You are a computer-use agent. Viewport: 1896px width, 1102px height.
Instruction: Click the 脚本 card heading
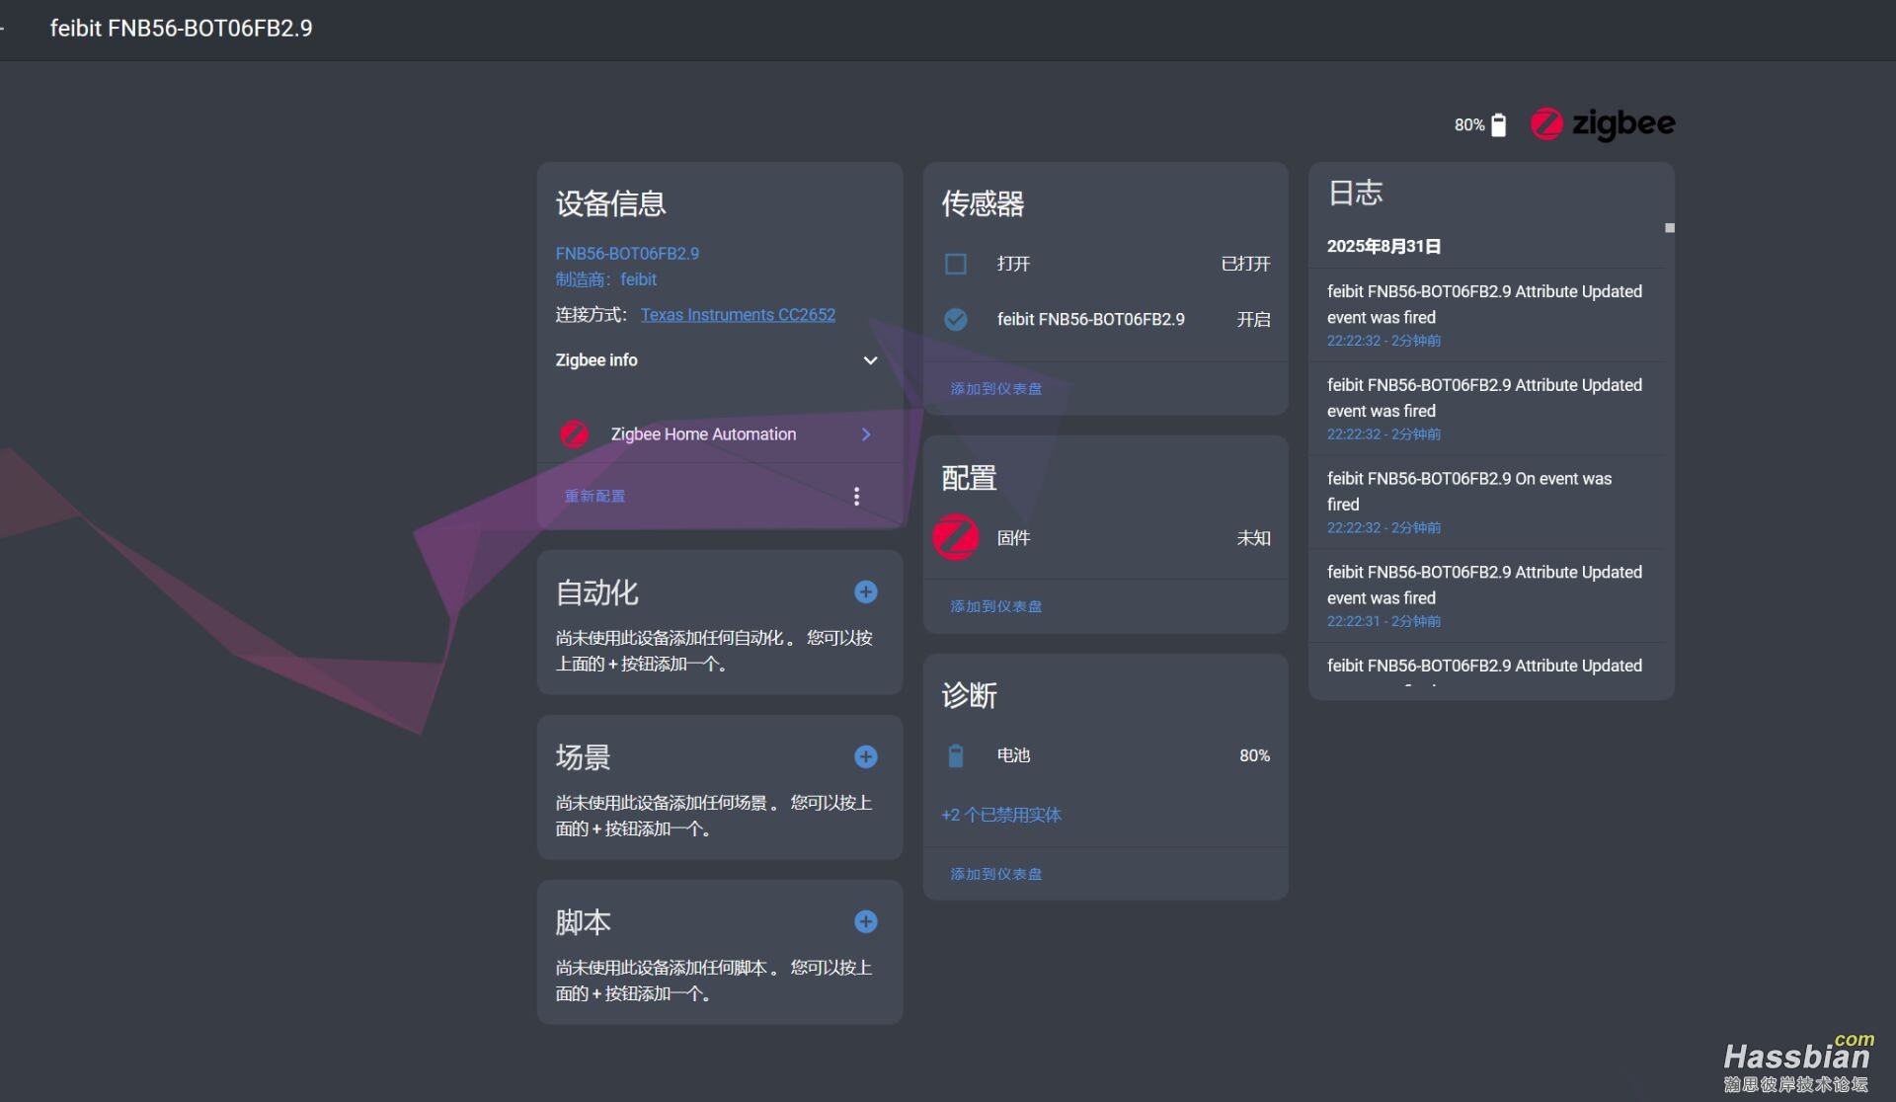pos(583,922)
